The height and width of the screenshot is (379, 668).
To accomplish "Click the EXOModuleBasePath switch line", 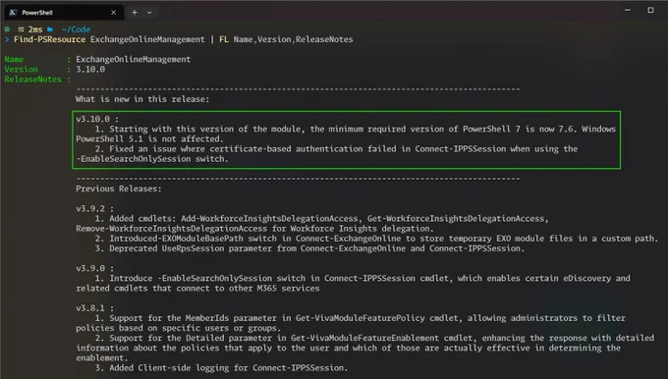I will [x=376, y=239].
